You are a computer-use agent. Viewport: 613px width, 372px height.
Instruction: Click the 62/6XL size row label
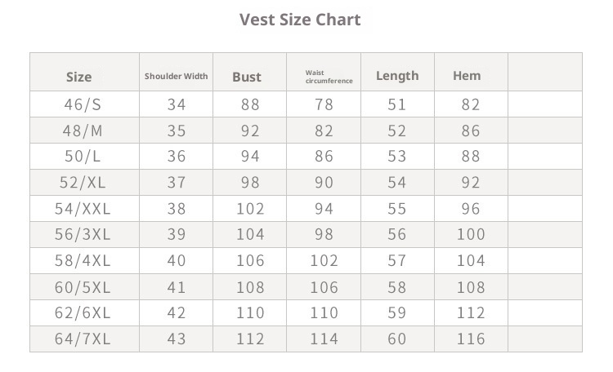point(83,313)
